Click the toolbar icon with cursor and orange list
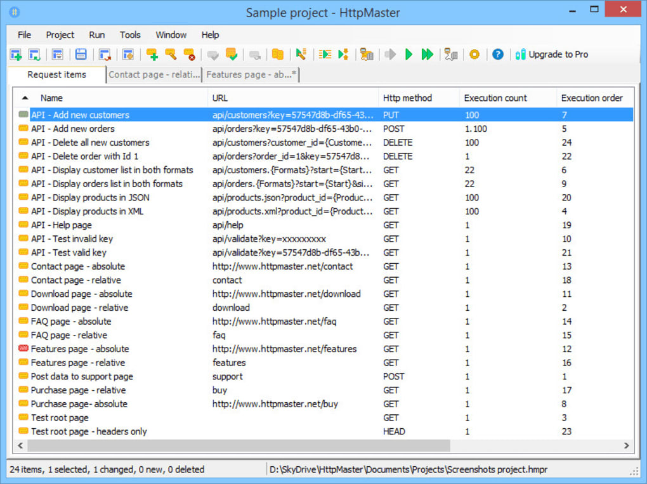The image size is (647, 484). (x=301, y=55)
